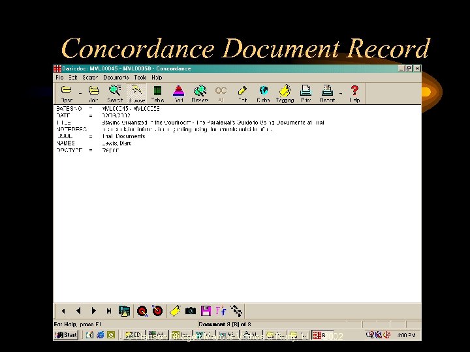Click the Tagging toolbar icon
This screenshot has height=352, width=470.
285,93
